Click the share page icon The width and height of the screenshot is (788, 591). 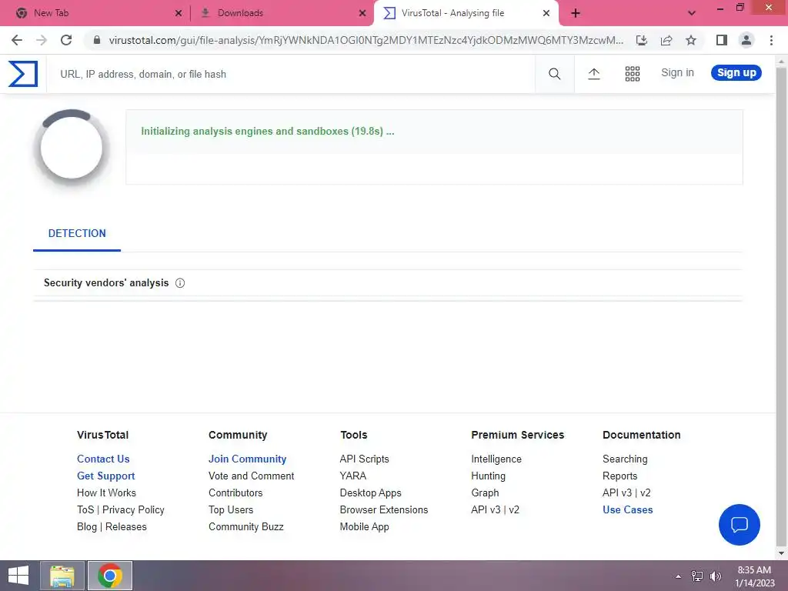[666, 40]
